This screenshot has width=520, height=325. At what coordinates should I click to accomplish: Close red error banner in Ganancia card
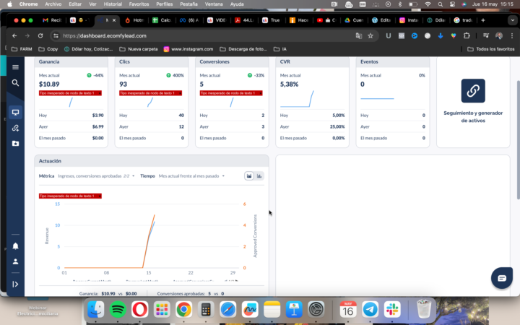[x=100, y=93]
